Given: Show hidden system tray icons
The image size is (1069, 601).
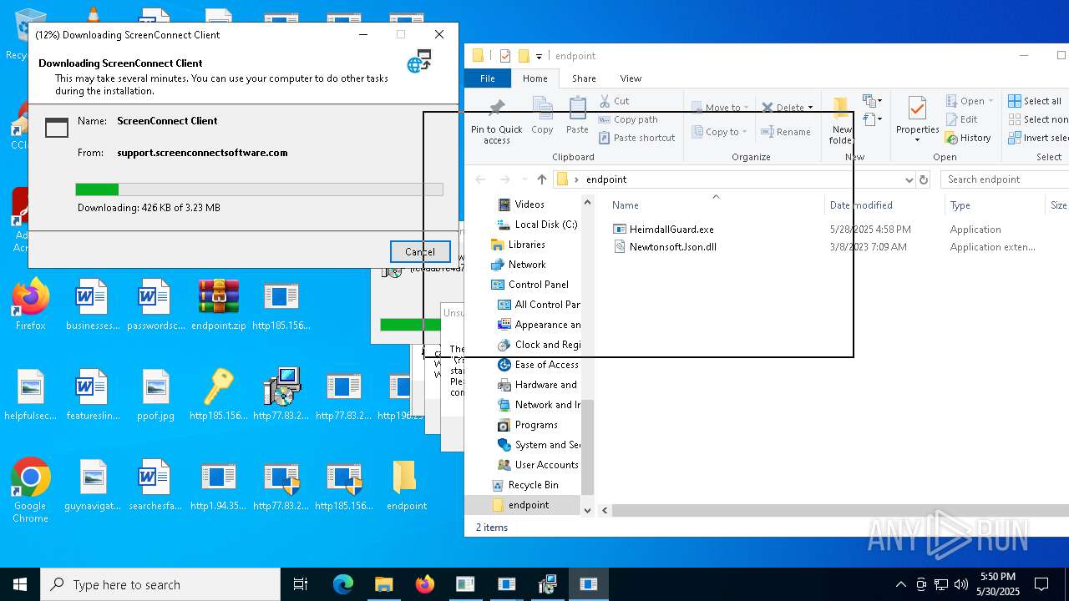Looking at the screenshot, I should click(900, 584).
